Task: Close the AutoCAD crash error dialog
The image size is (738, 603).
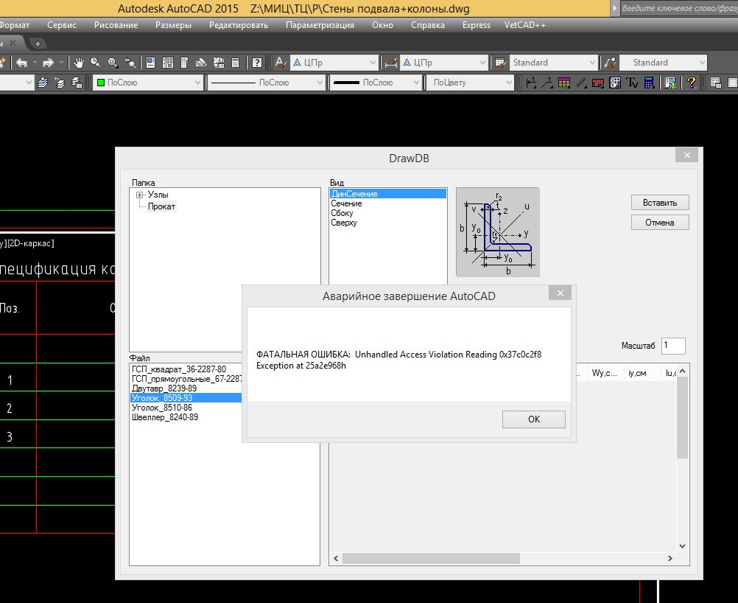Action: [x=560, y=293]
